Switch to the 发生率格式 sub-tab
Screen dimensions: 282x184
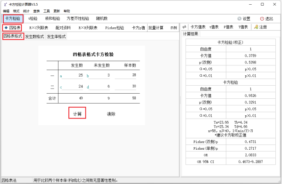coord(56,37)
